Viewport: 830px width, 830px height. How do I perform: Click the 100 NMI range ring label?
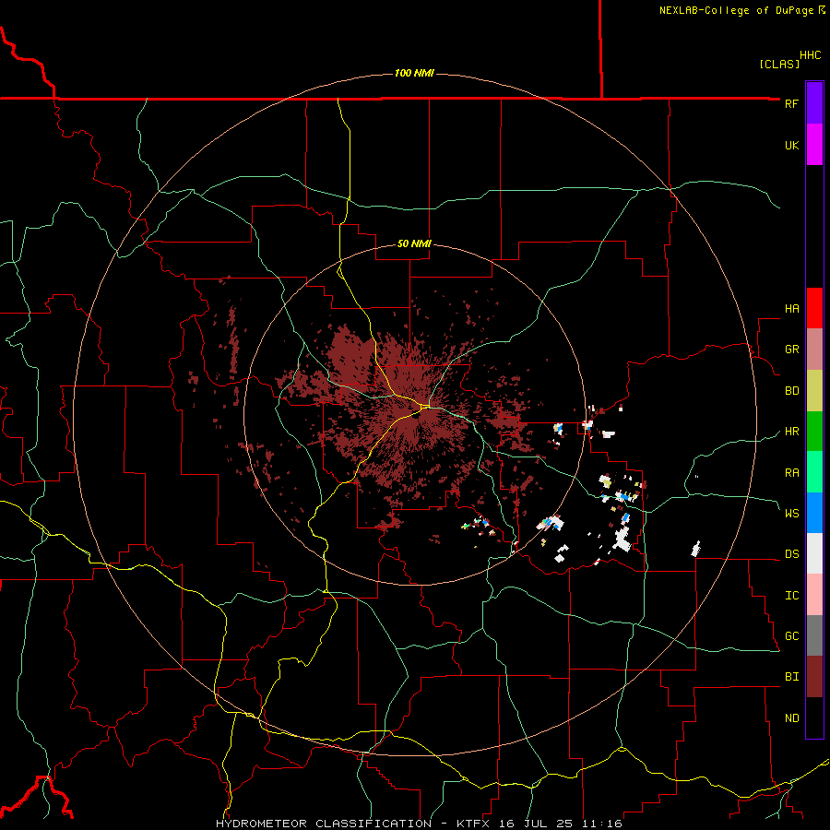pyautogui.click(x=414, y=73)
